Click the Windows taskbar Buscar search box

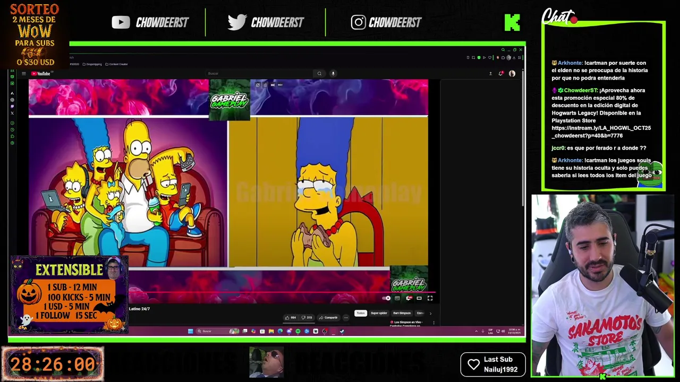click(x=217, y=331)
